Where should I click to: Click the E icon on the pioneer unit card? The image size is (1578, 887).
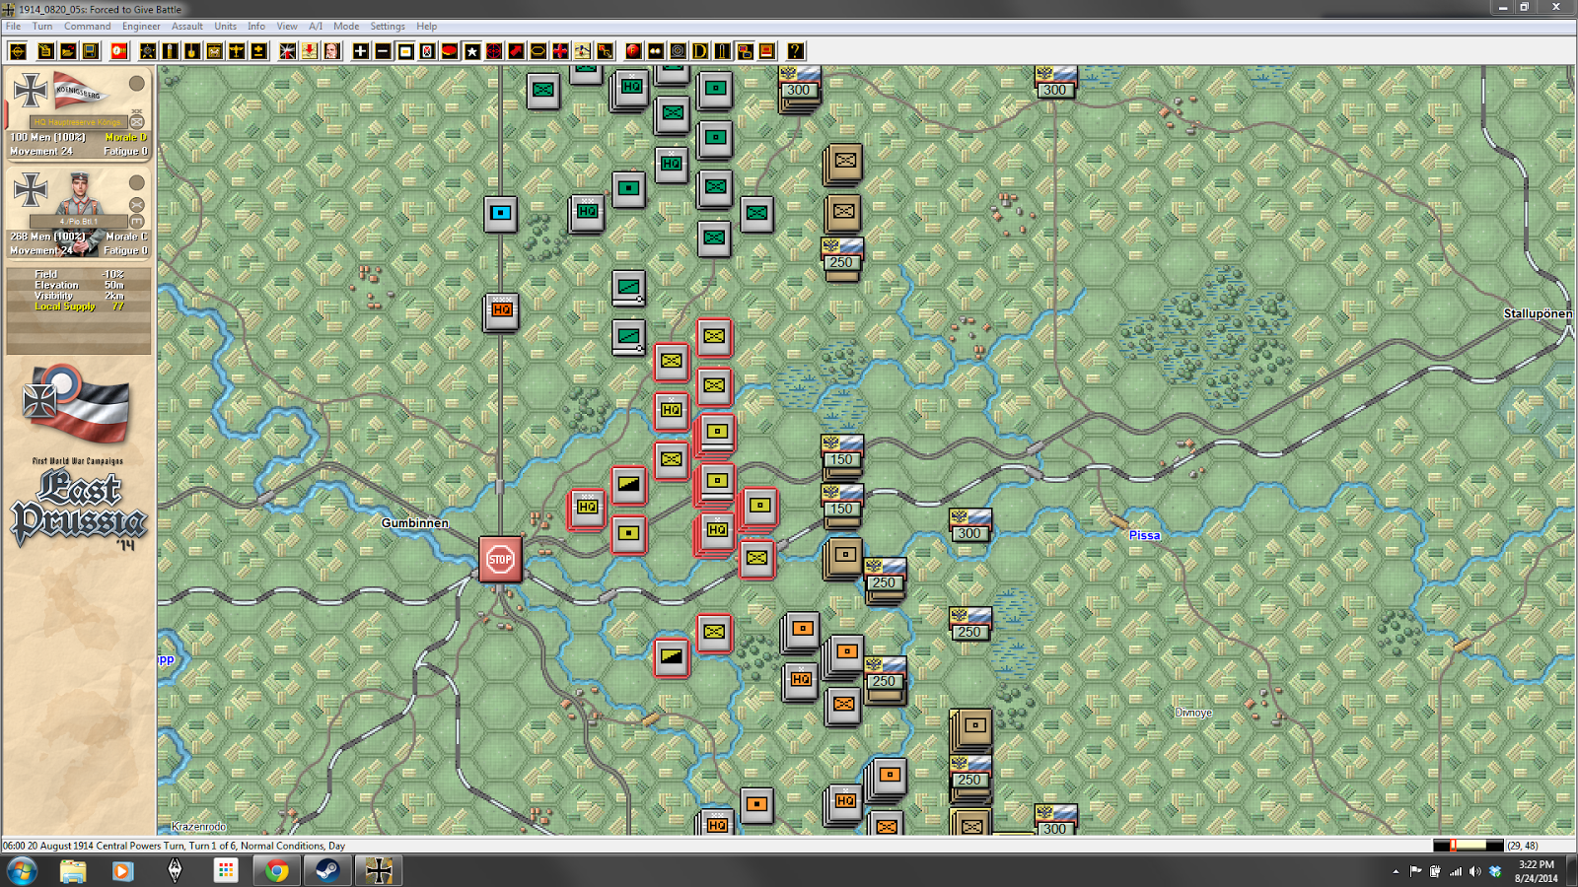pos(137,222)
